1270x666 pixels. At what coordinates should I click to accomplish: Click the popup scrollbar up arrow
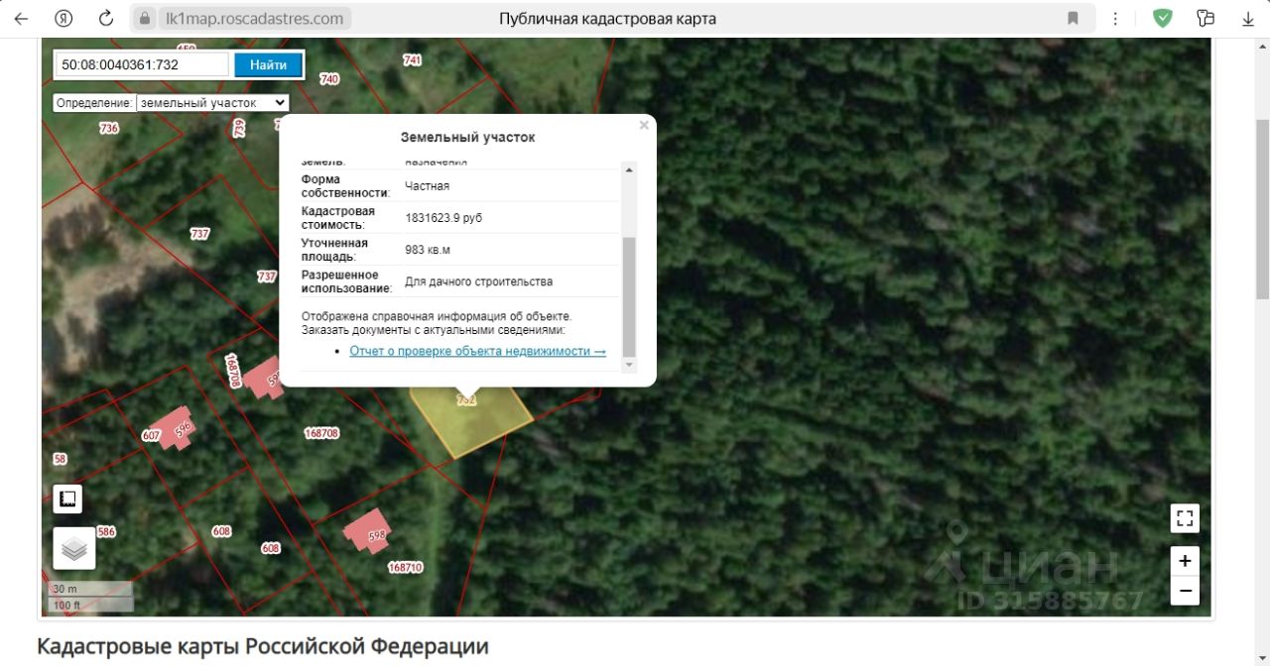pyautogui.click(x=629, y=169)
